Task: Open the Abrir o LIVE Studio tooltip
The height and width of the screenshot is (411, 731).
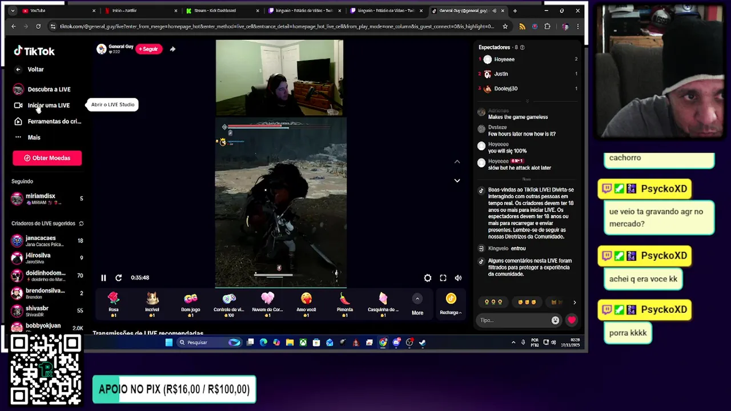Action: coord(113,104)
